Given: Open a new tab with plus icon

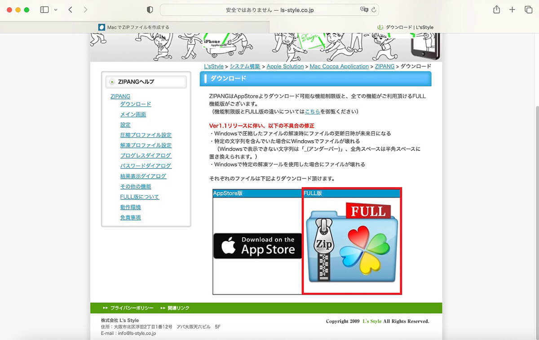Looking at the screenshot, I should point(512,9).
